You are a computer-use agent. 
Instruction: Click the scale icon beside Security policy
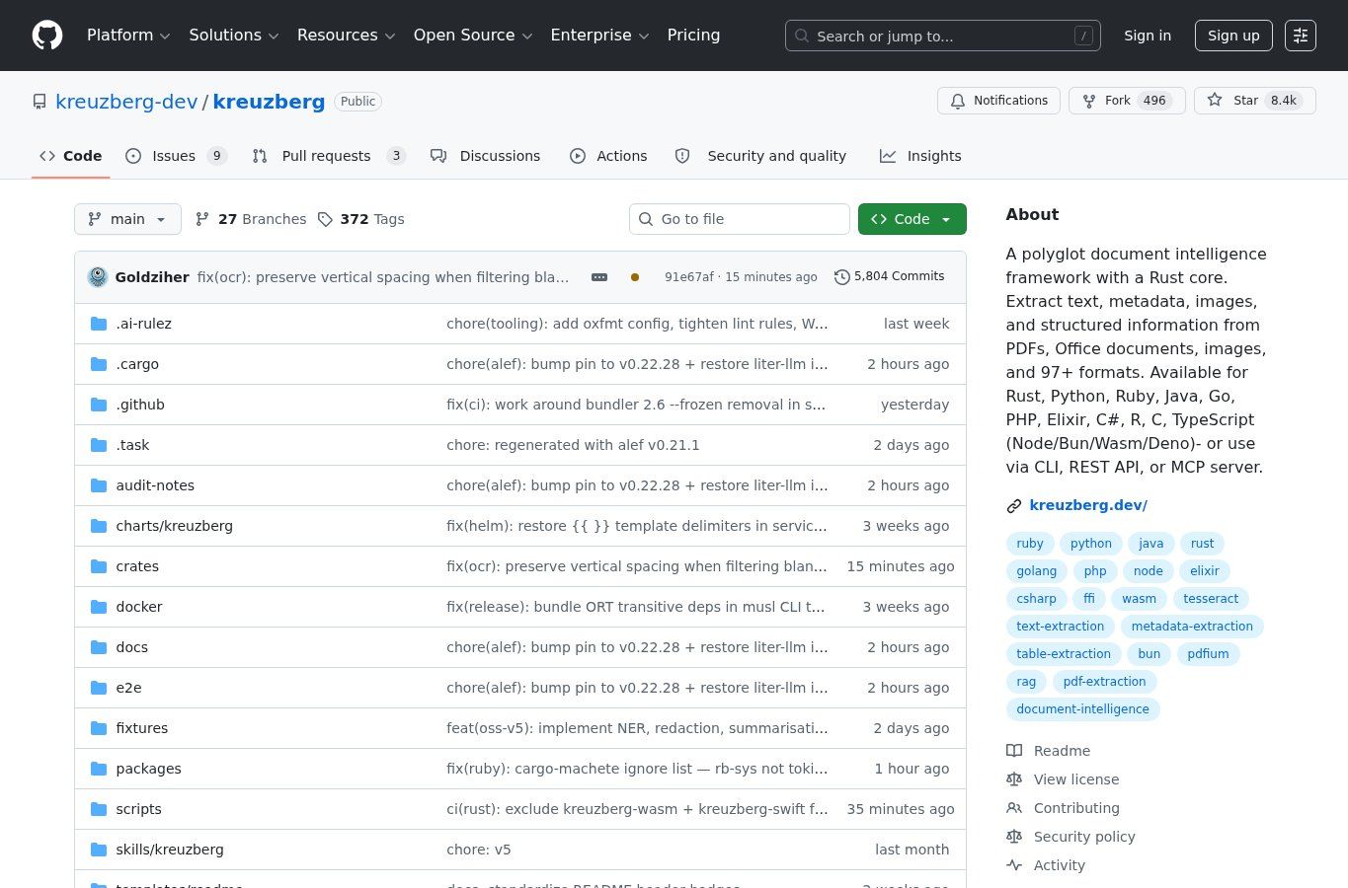(x=1014, y=837)
